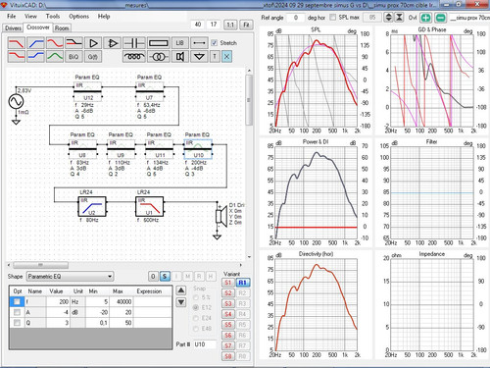This screenshot has width=490, height=368.
Task: Select the U12 Param EQ block at 29Hz
Action: 87,92
